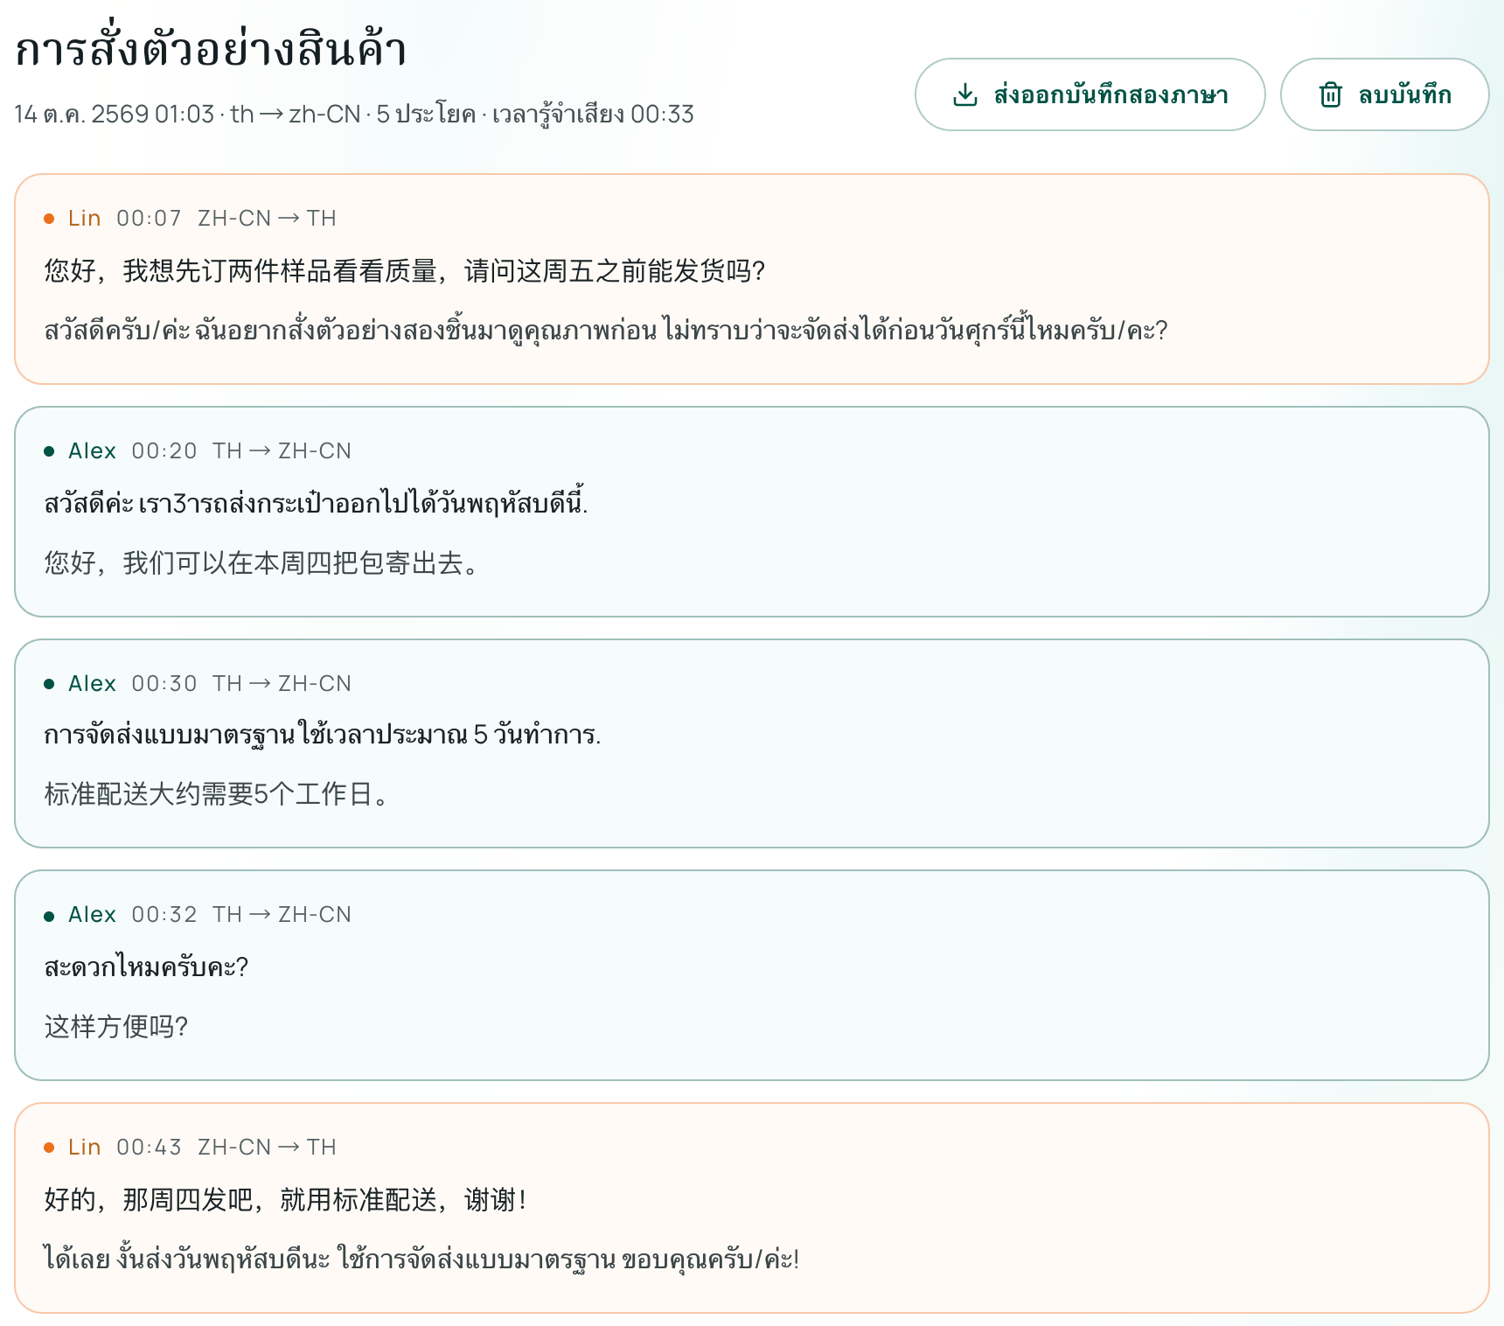The width and height of the screenshot is (1504, 1326).
Task: Click the Thai translation starting สวัสดีครับ/ค่ะ ฉันอยากสั่งตัวอย่าง
Action: (x=606, y=330)
